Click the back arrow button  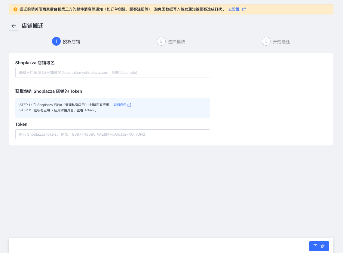14,26
